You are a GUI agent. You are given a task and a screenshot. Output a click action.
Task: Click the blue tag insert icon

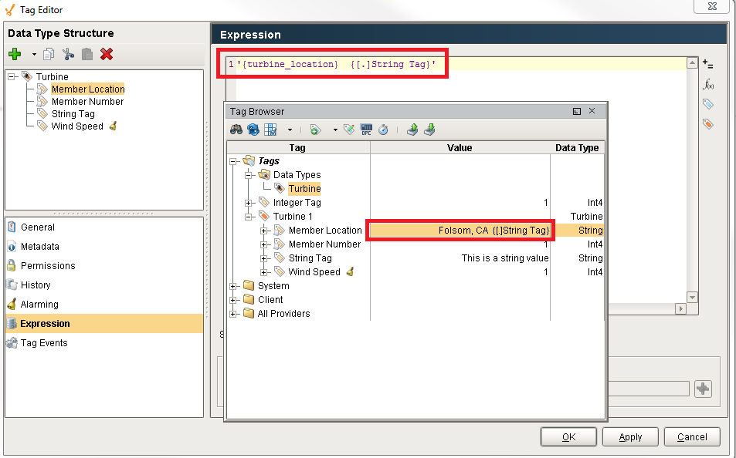(707, 104)
